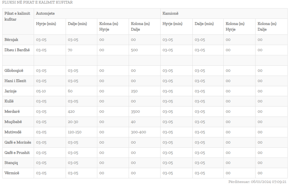Click the 05-10 entry time cell

[41, 91]
